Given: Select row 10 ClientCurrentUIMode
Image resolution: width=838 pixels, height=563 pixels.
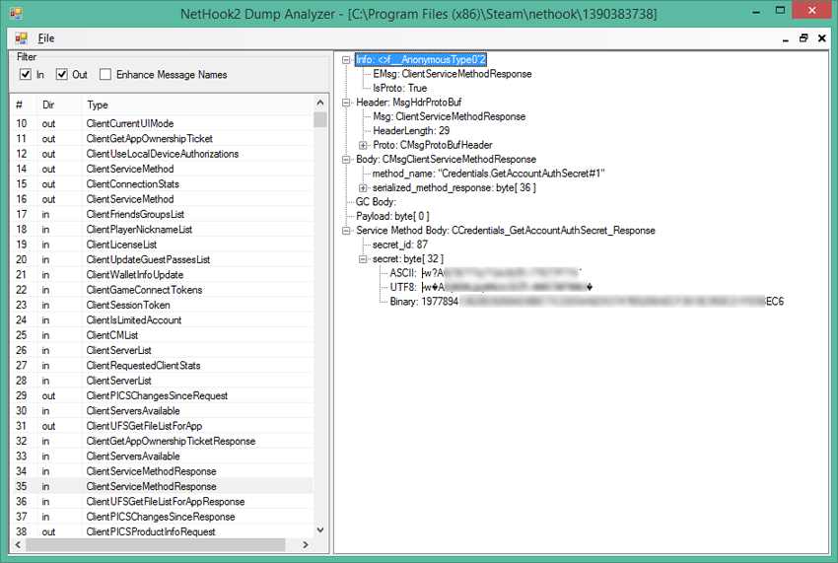Looking at the screenshot, I should point(162,123).
